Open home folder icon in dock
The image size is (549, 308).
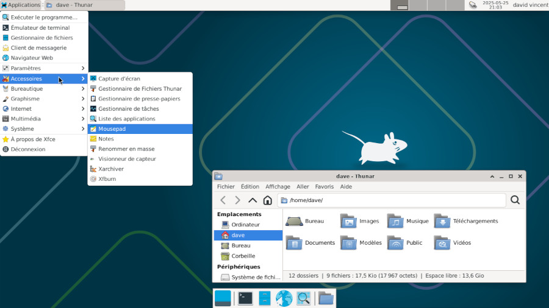coord(326,298)
